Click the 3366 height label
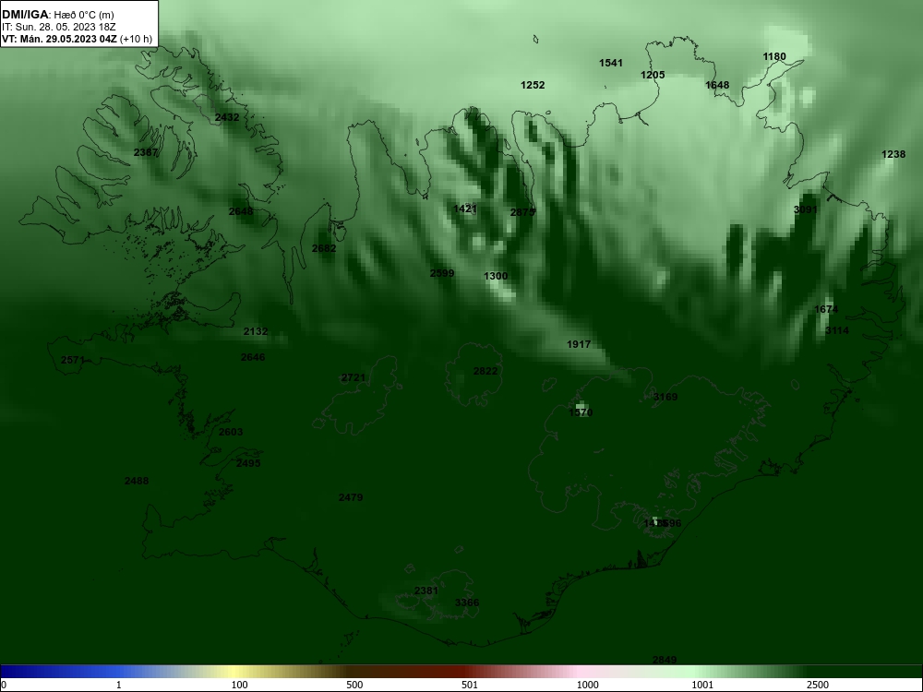 (467, 603)
